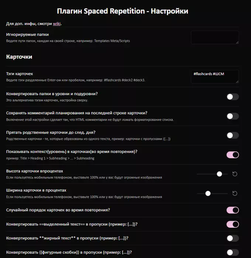Reset card width slider to default
Viewport: 251px width, 258px height.
(235, 193)
